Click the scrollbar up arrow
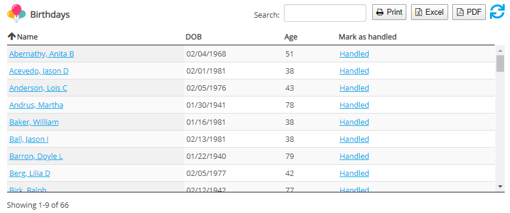 click(500, 51)
